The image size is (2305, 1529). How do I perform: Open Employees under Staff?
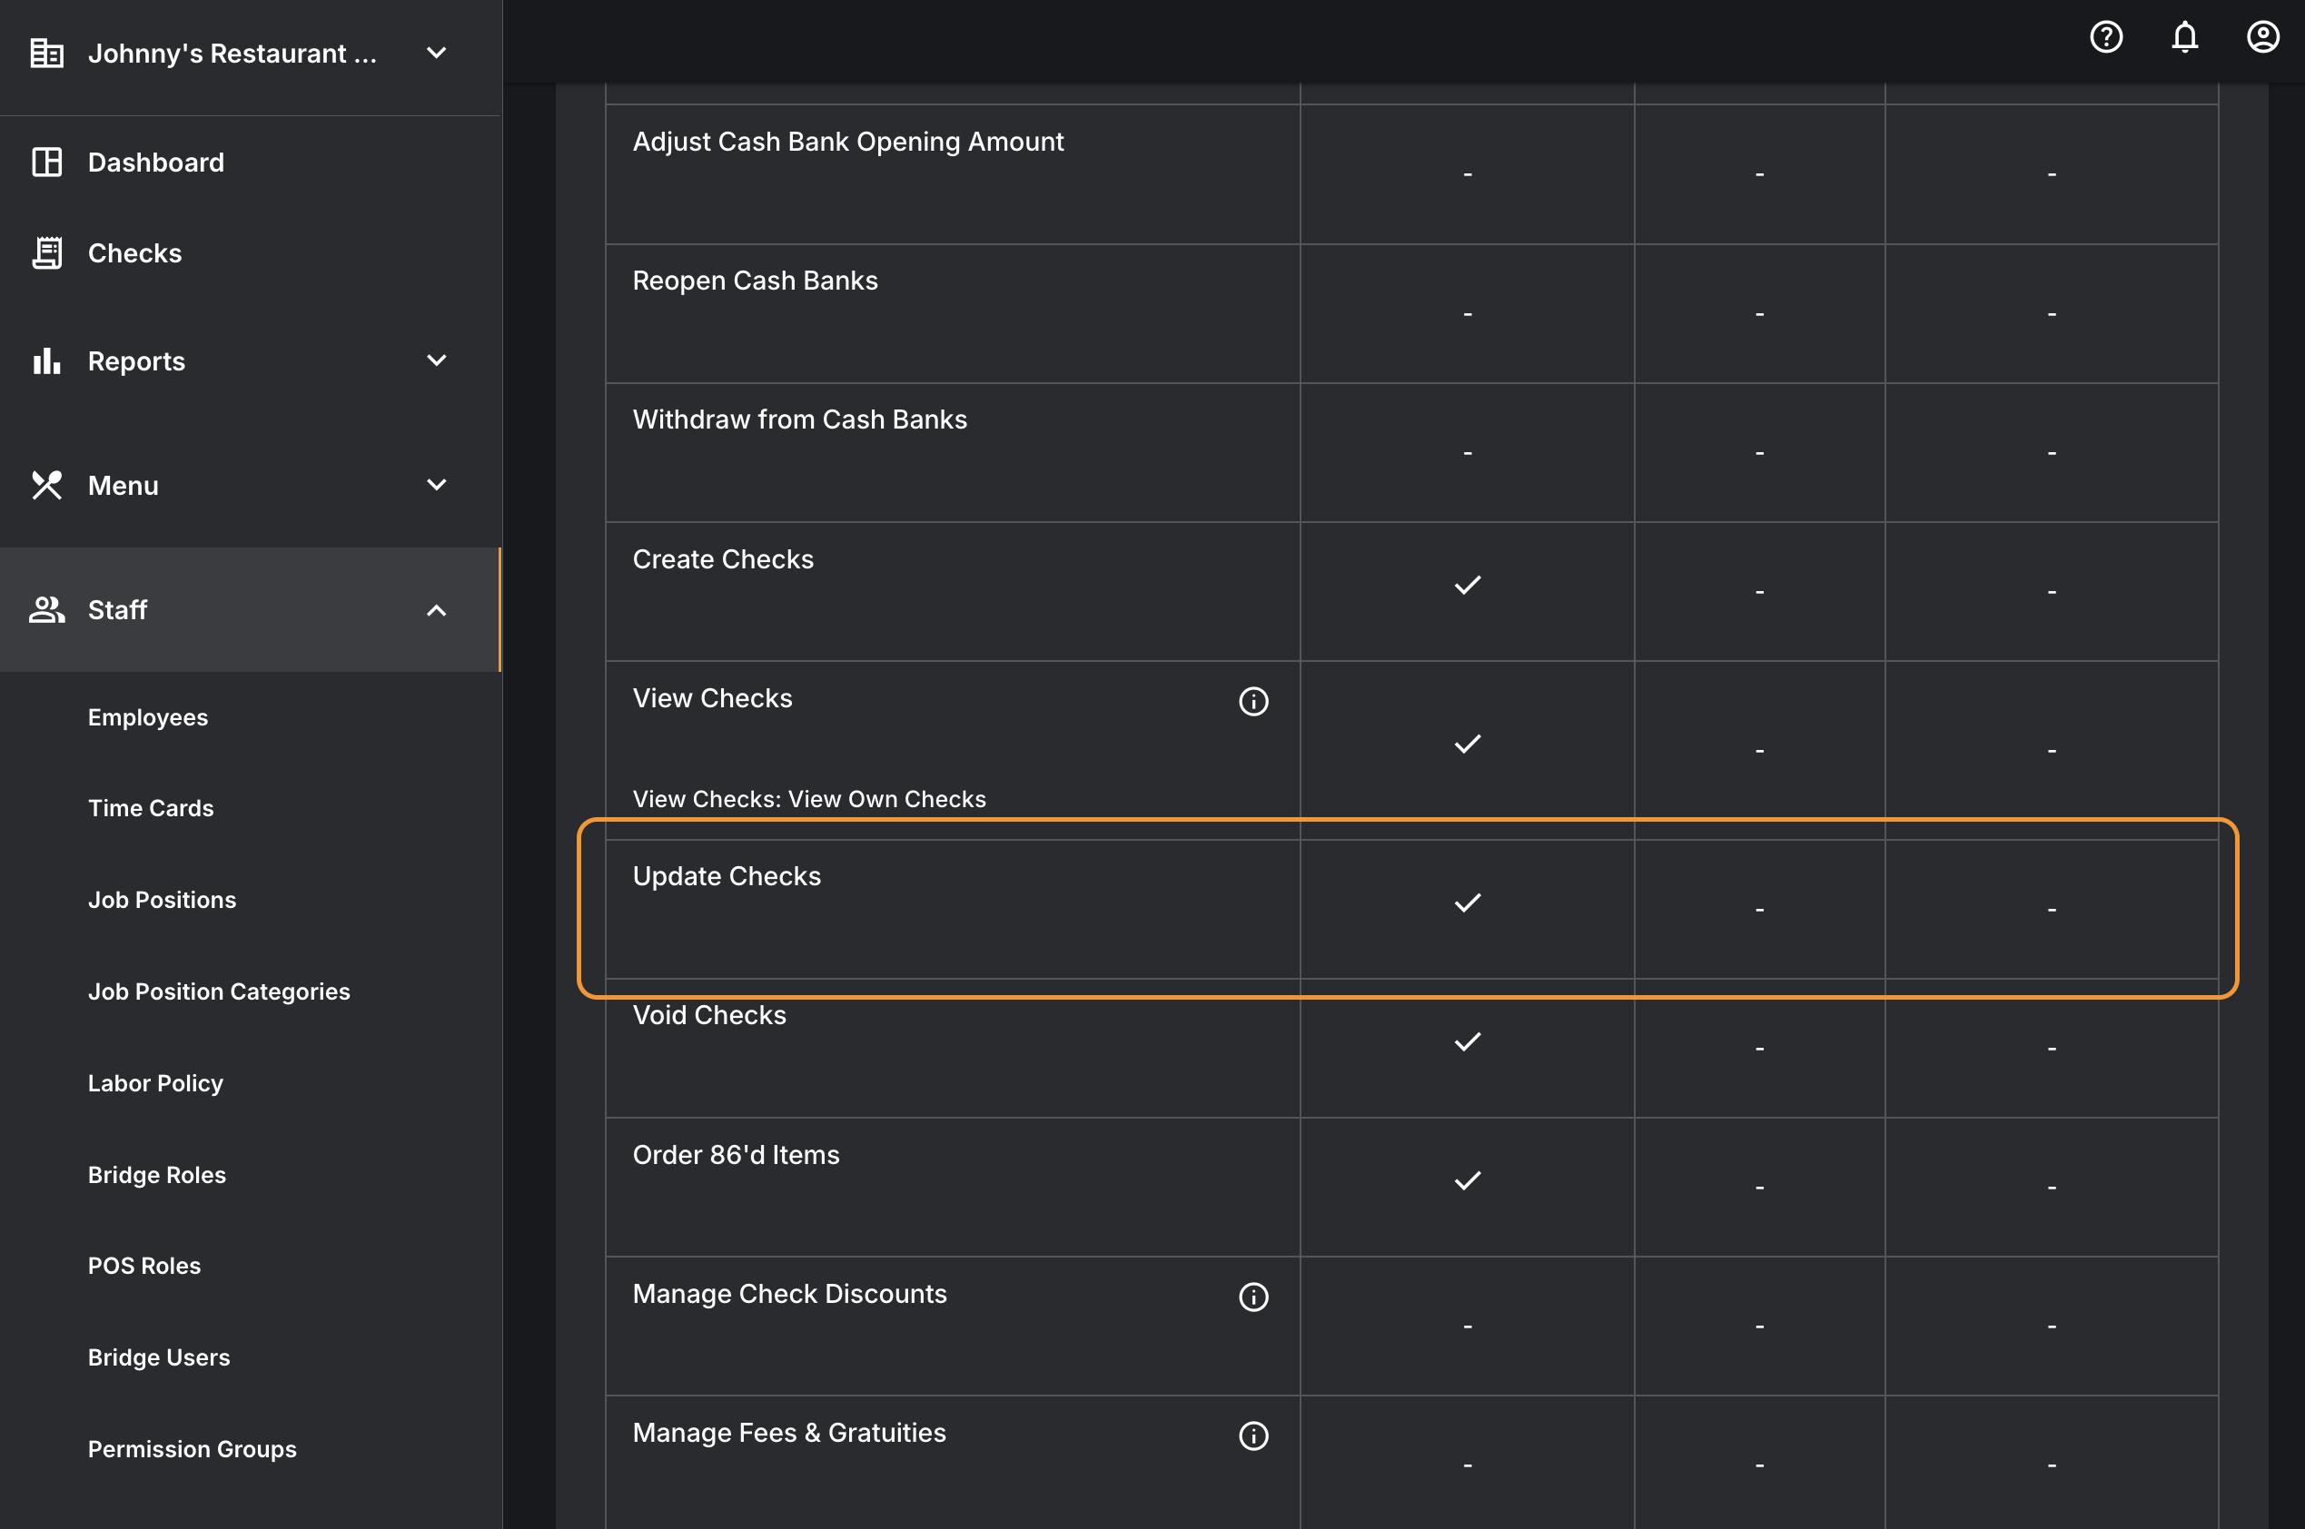tap(148, 717)
